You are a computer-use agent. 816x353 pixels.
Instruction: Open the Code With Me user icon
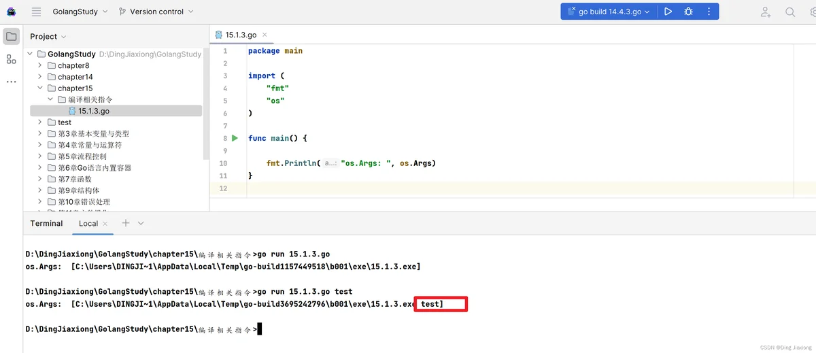pyautogui.click(x=766, y=12)
